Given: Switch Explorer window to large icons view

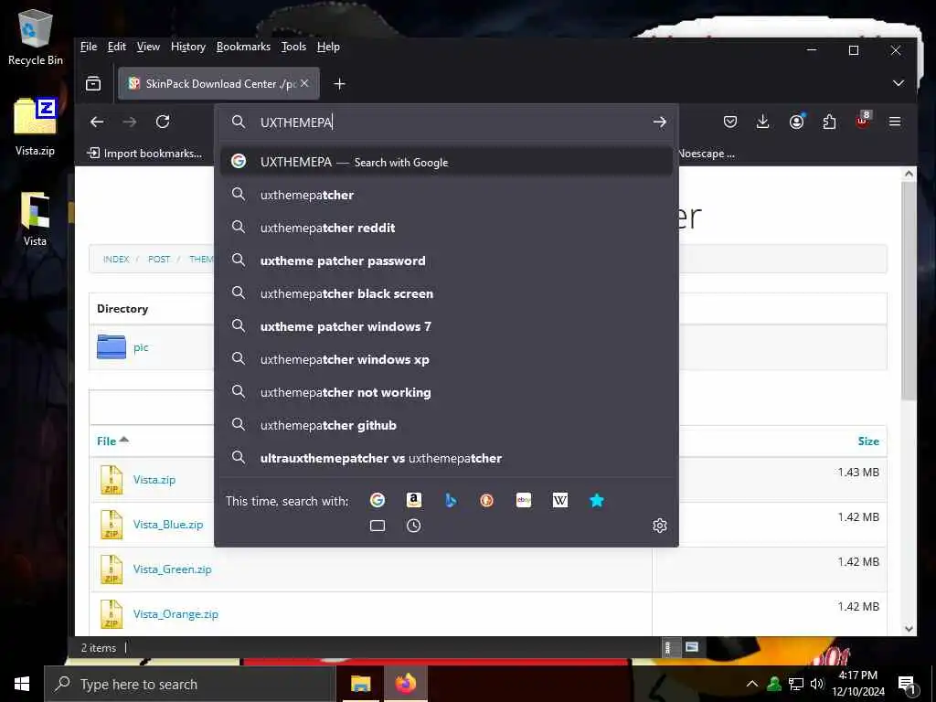Looking at the screenshot, I should tap(692, 647).
